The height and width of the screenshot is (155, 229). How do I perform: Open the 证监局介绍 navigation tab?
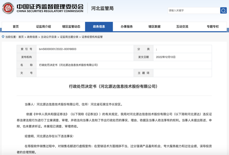(43, 26)
